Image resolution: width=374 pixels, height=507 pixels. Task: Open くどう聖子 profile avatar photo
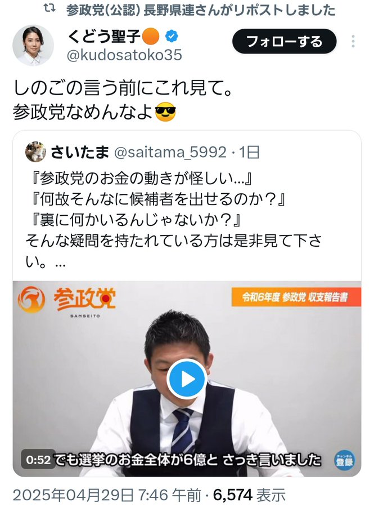(x=33, y=45)
